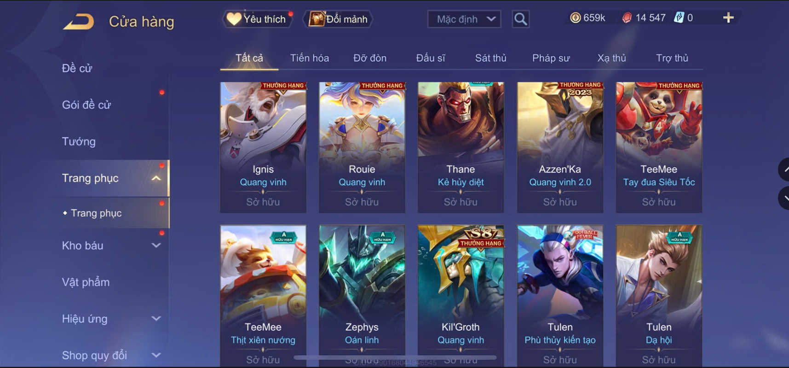Tap the blue voucher currency icon
Screen dimensions: 789x368
(679, 18)
